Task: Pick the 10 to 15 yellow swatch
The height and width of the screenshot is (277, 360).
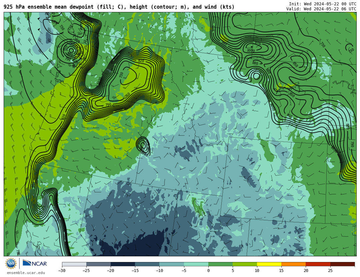Action: coord(269,264)
